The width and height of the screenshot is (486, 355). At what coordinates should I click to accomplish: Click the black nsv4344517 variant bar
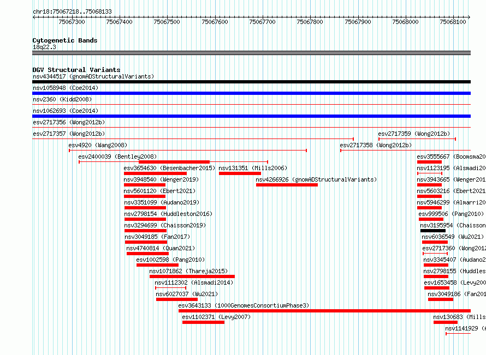tap(251, 82)
